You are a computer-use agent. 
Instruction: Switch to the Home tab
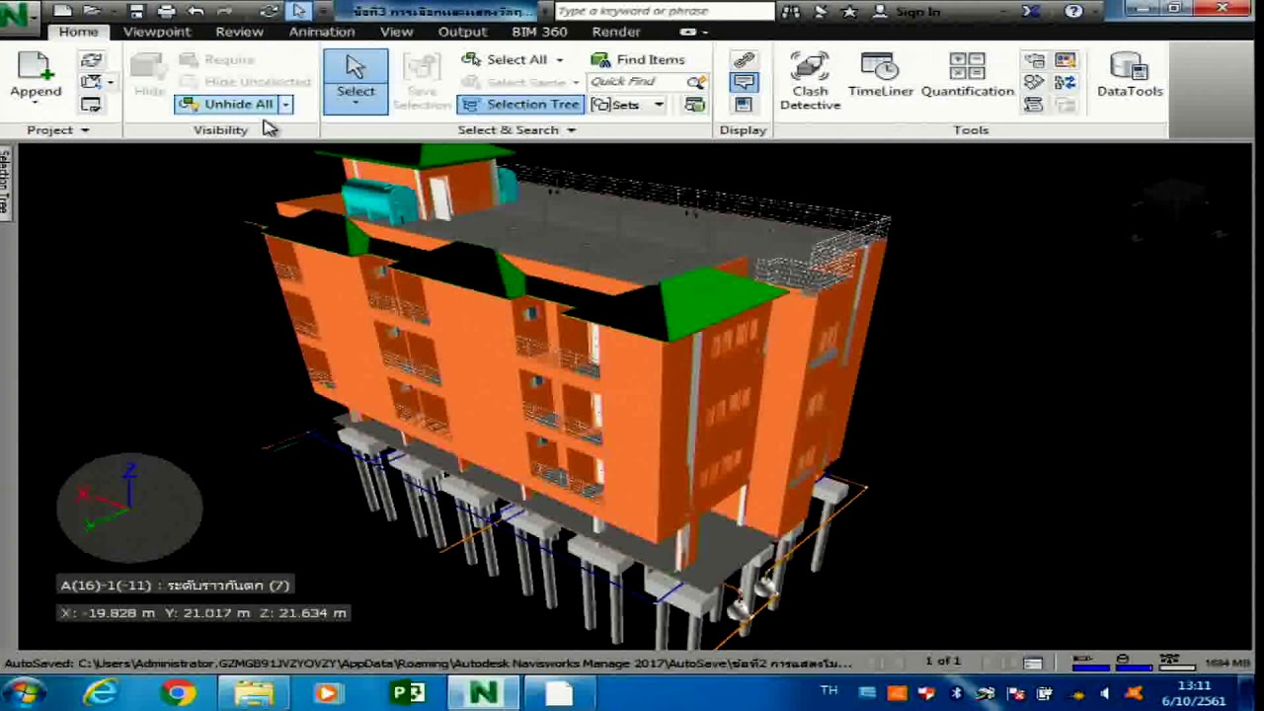click(78, 32)
